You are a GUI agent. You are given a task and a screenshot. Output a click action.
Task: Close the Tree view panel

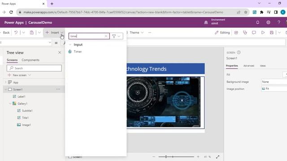[x=60, y=52]
